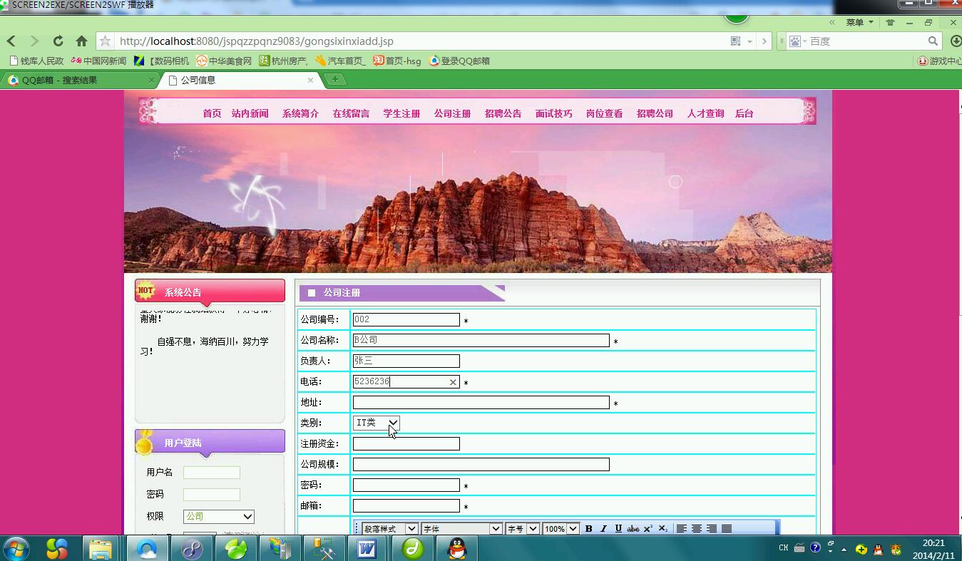The width and height of the screenshot is (962, 561).
Task: Clear the phone field with the X icon
Action: pos(452,382)
